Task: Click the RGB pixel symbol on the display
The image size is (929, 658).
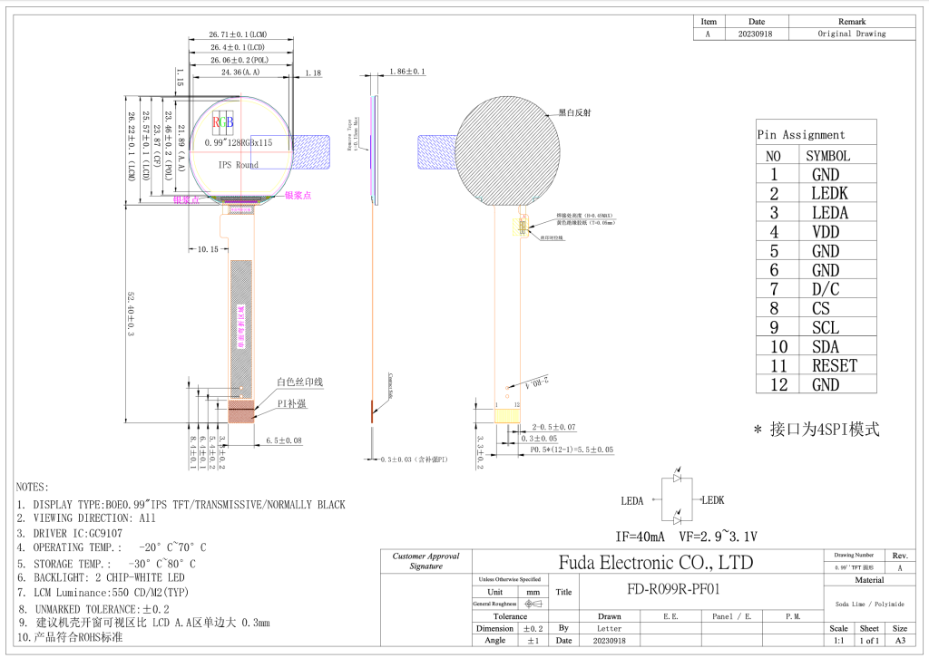Action: pos(223,121)
